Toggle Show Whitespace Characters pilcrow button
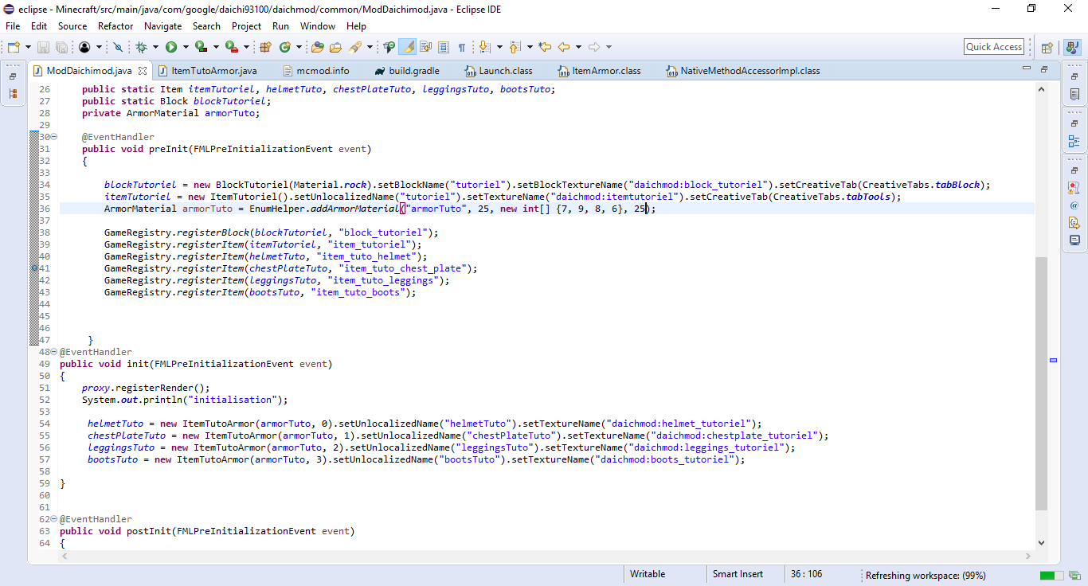1088x586 pixels. click(461, 48)
